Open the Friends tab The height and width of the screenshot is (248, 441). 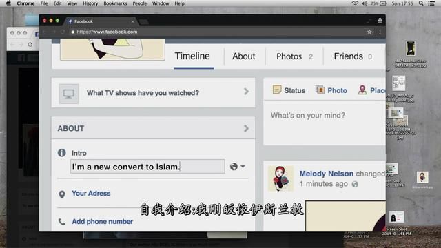pos(353,56)
